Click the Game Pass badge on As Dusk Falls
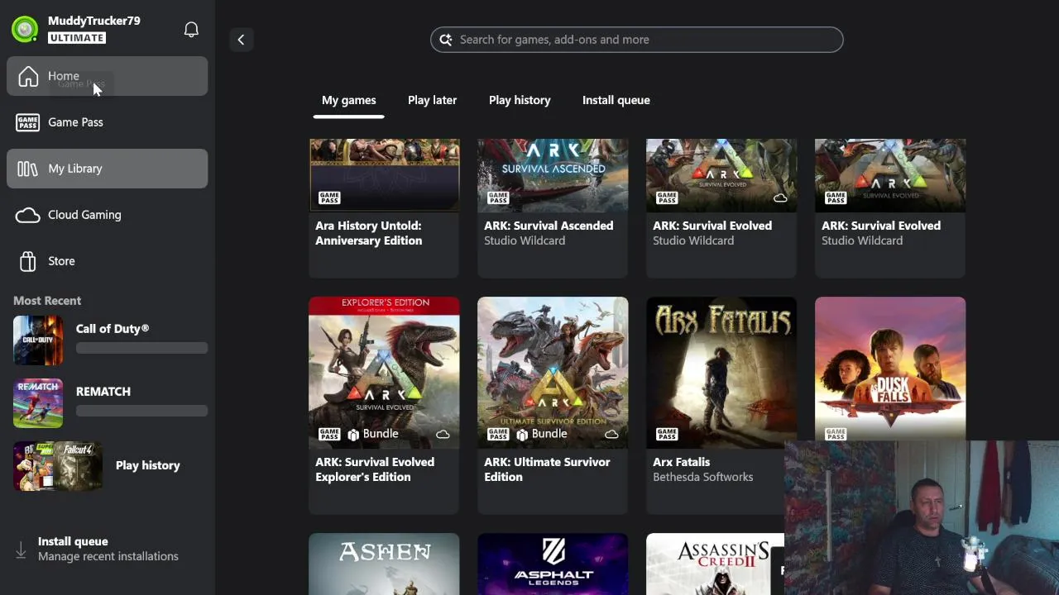1059x595 pixels. tap(836, 434)
